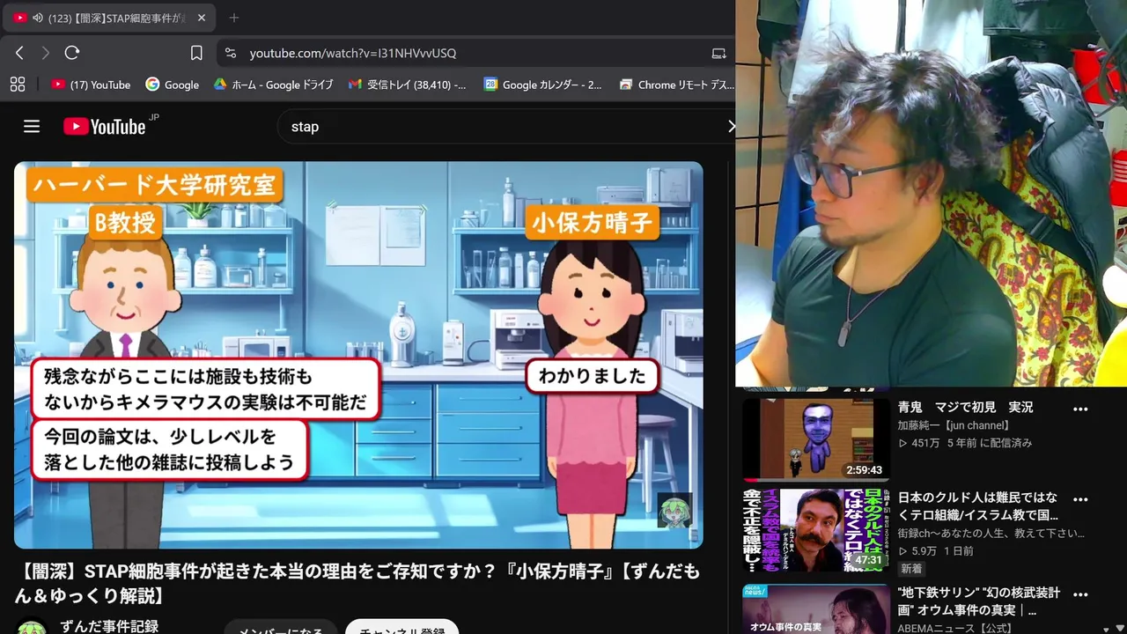This screenshot has height=634, width=1127.
Task: Click the address bar URL
Action: point(353,53)
